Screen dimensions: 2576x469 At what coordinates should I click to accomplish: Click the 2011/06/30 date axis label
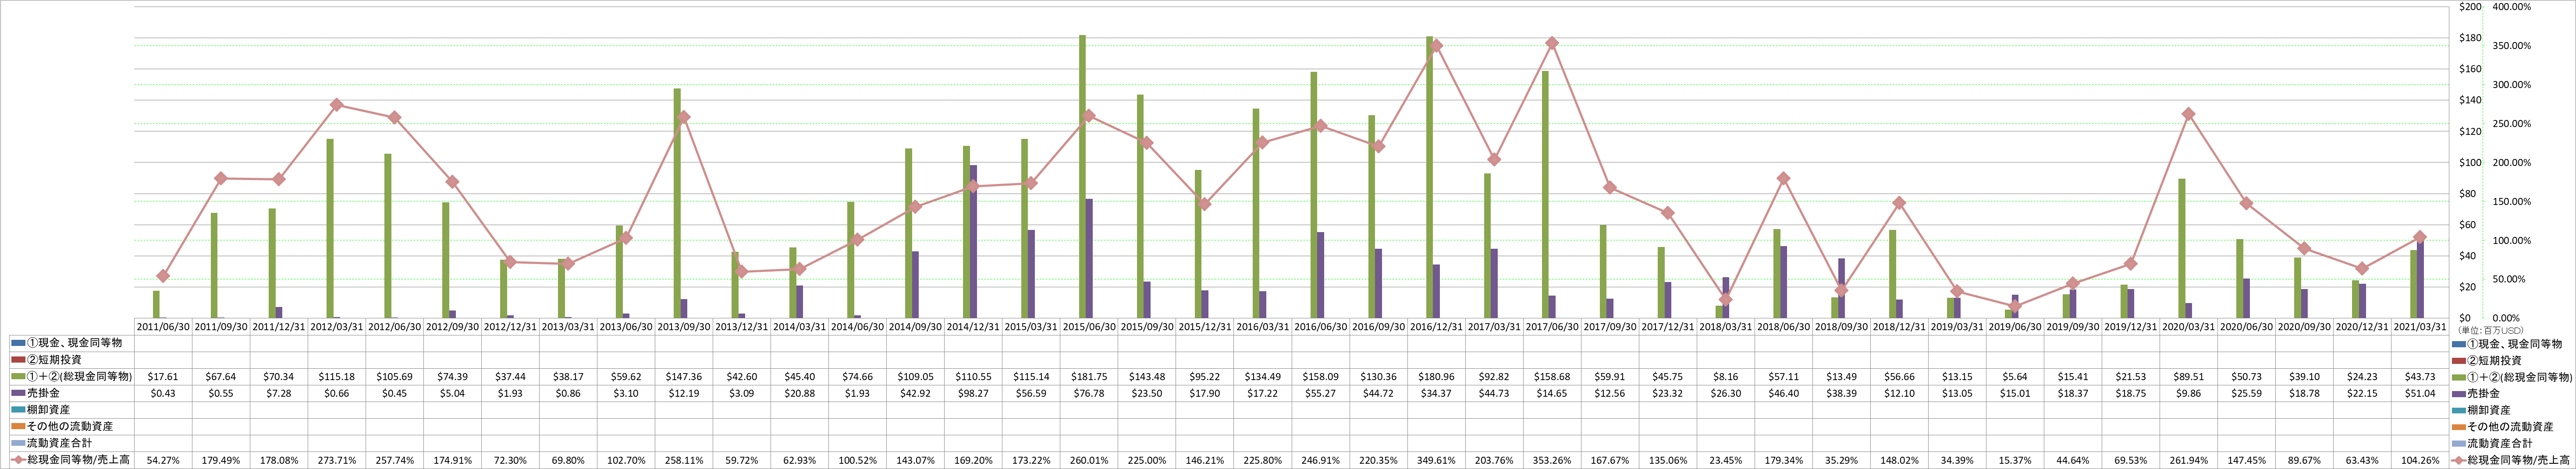pos(163,327)
